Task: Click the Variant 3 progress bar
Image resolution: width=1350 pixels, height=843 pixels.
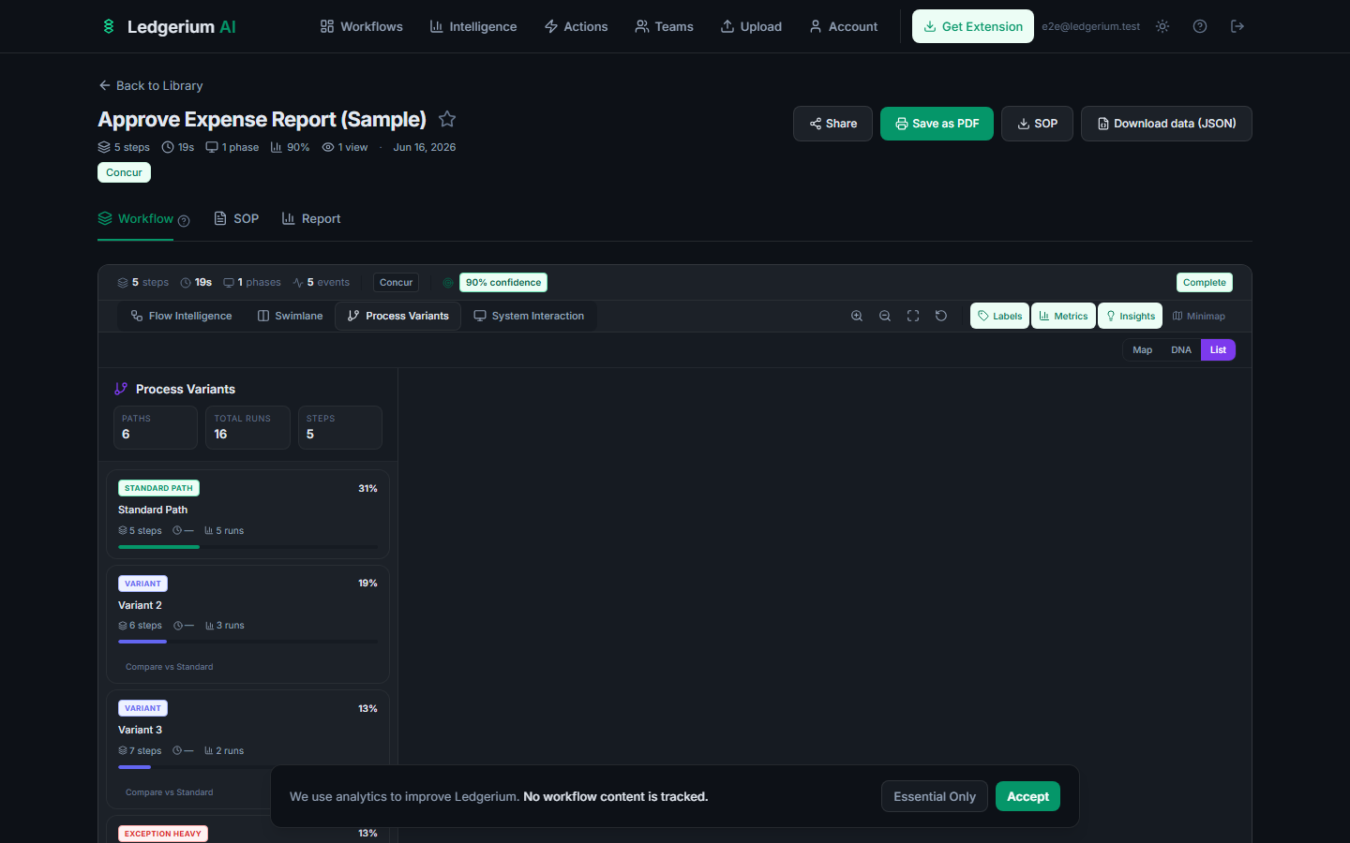Action: coord(248,767)
